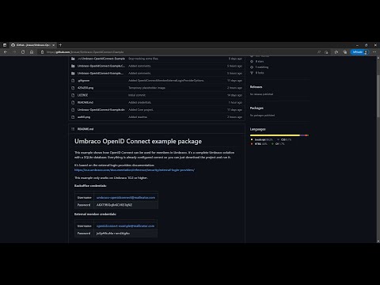Click folder icon beside .vs/Umbraco-OpenIdConnect-Example

pos(73,59)
